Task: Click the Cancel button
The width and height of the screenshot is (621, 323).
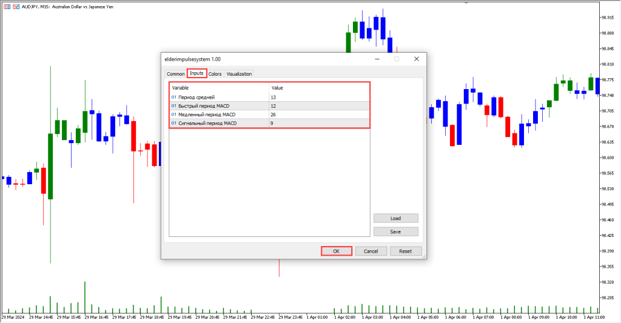Action: coord(371,251)
